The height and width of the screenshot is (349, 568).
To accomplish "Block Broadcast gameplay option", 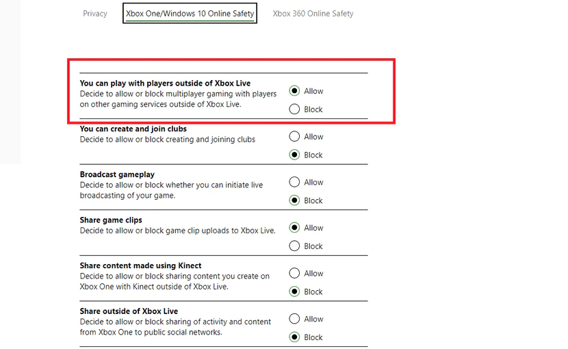I will tap(295, 201).
